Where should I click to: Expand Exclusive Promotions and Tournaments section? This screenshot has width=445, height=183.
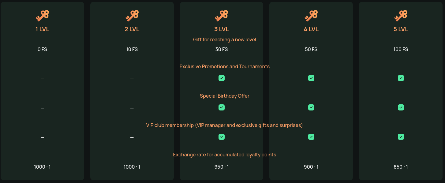coord(225,66)
